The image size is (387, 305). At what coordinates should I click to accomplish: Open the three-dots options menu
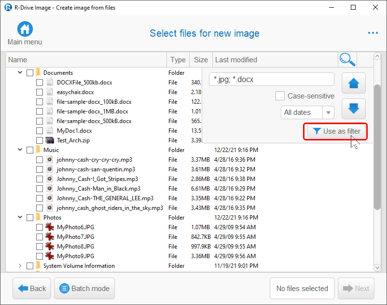373,33
